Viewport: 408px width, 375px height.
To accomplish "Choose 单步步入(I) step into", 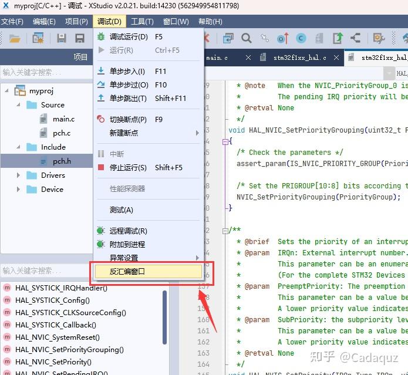I will 149,71.
